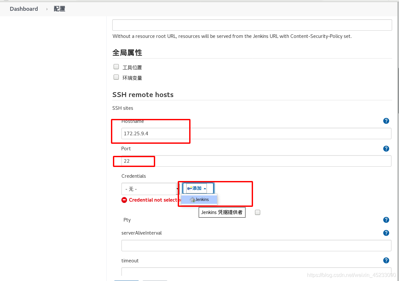Open help for the Pty option

pyautogui.click(x=386, y=220)
